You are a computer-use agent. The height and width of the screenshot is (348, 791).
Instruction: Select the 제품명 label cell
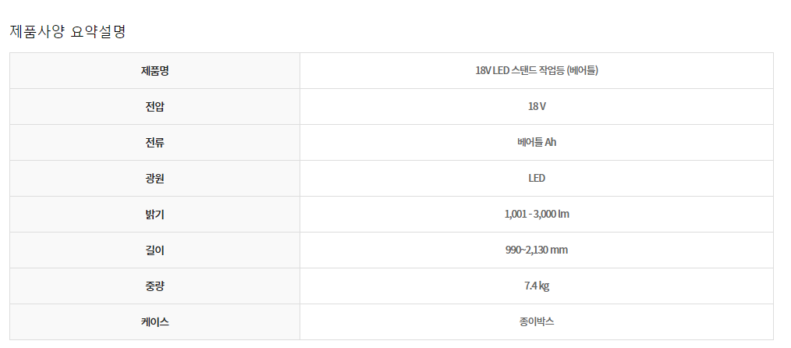[x=155, y=70]
